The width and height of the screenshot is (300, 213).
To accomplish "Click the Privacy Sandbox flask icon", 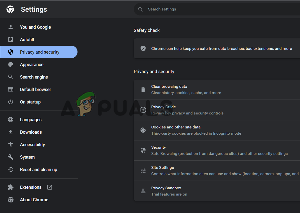I will 143,191.
